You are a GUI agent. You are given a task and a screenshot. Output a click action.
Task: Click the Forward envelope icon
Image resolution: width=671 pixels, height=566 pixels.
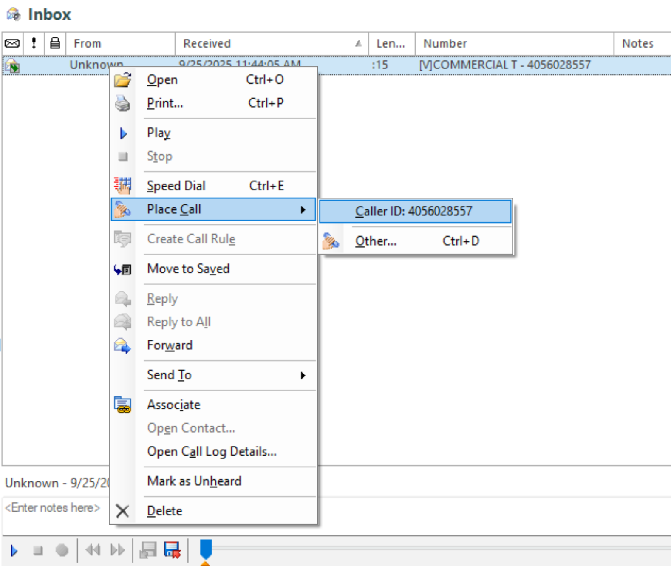click(123, 345)
